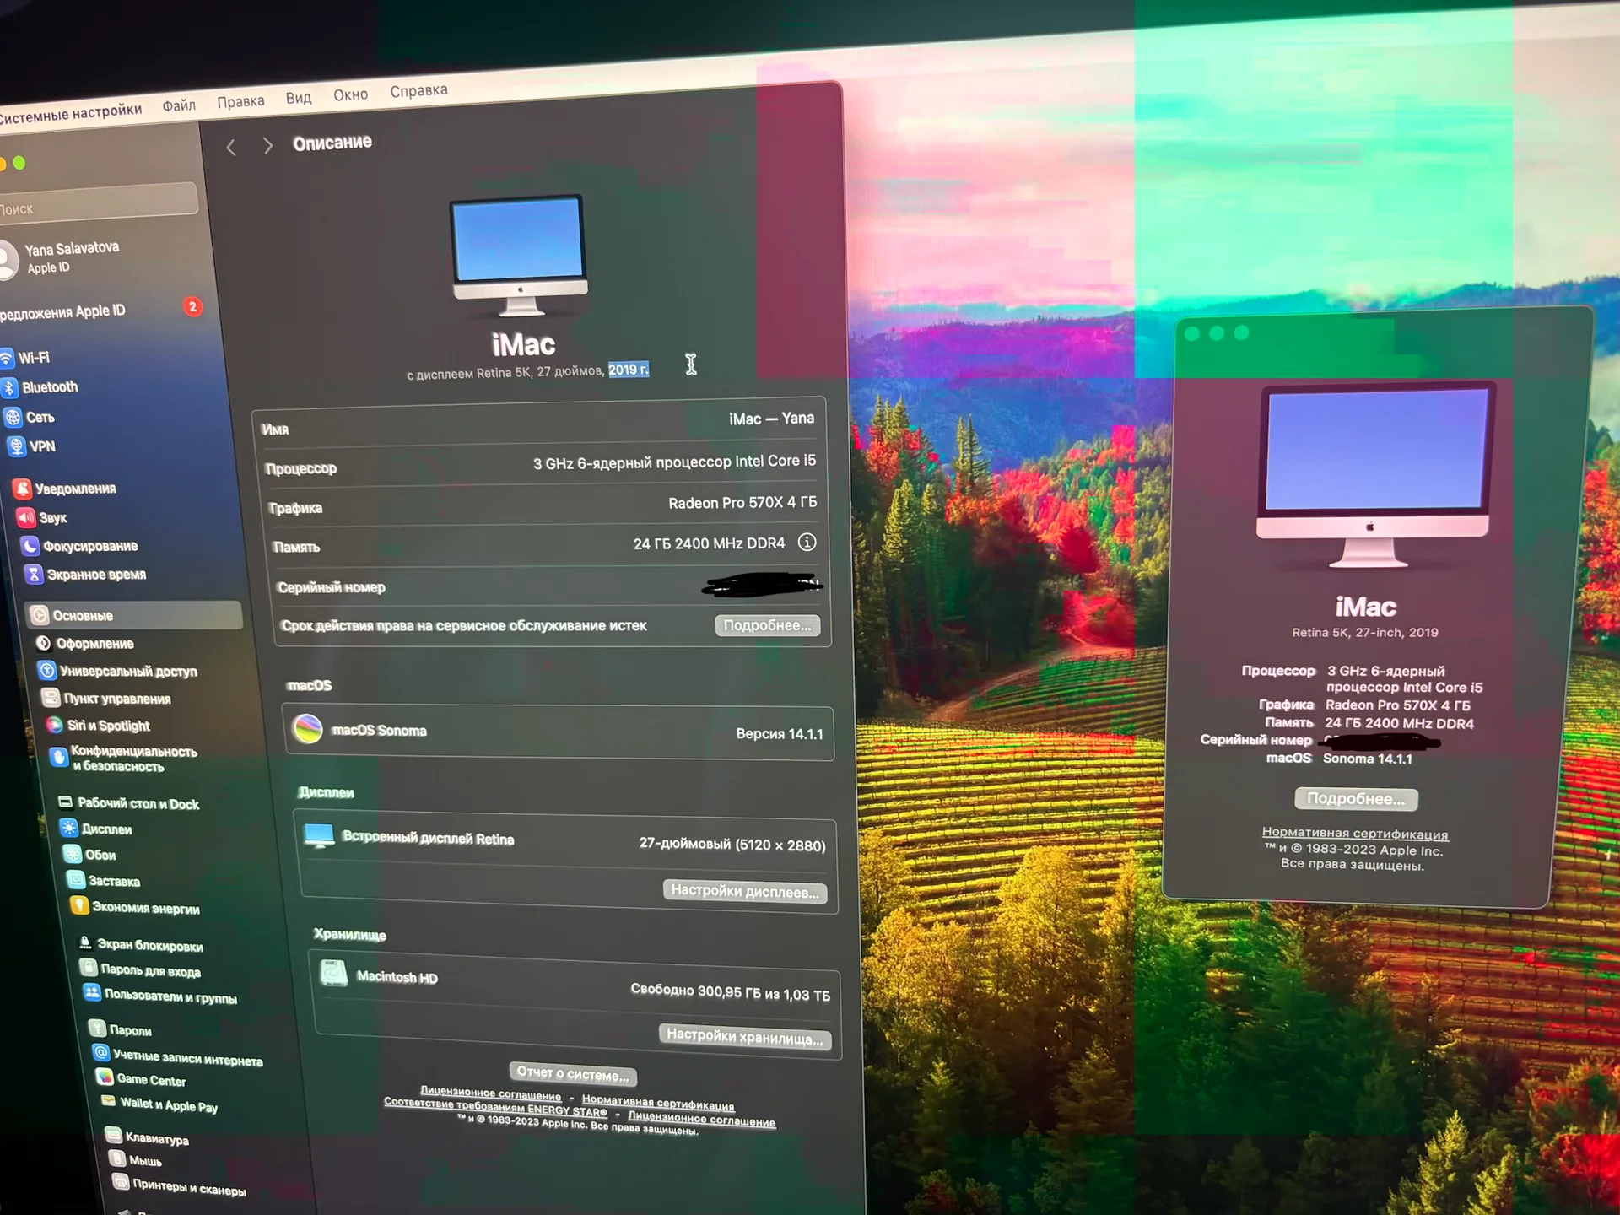Open Siri и Spotlight icon
This screenshot has width=1620, height=1215.
coord(54,725)
